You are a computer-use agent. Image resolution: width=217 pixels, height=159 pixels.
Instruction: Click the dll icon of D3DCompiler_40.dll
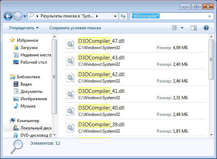[70, 111]
